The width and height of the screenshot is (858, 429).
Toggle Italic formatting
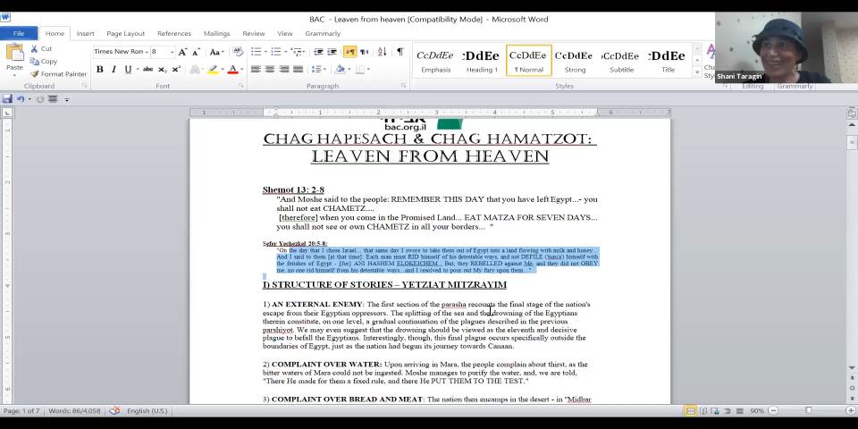114,70
